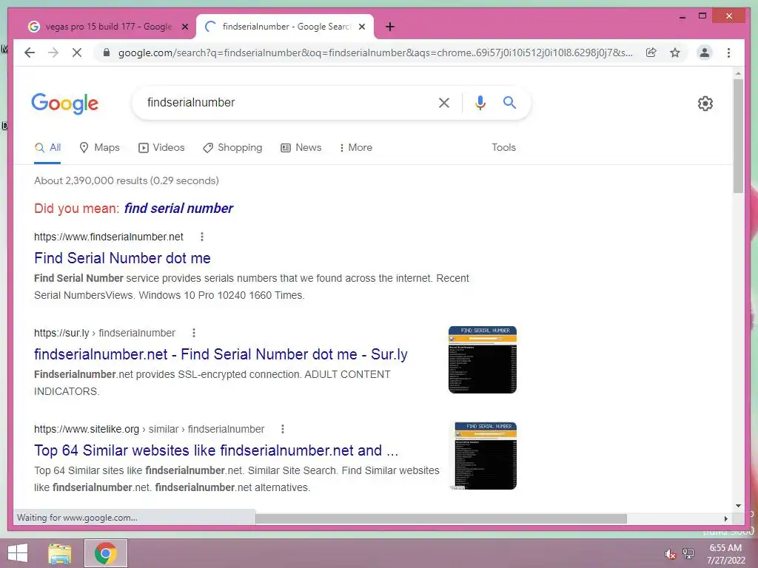758x568 pixels.
Task: Open the Windows Start menu
Action: click(18, 553)
